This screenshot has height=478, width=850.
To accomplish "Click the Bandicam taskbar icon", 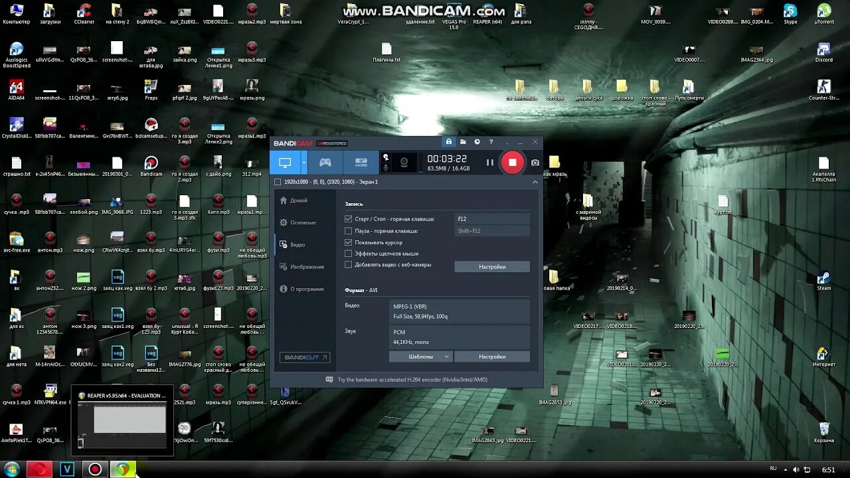I will click(x=95, y=469).
